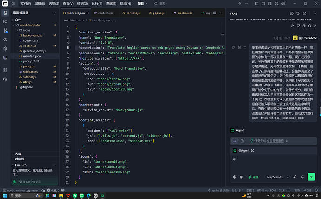Open the extensions activity bar icon

click(5, 70)
